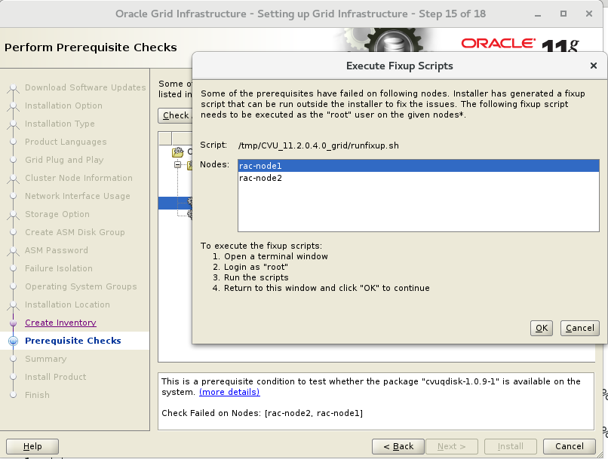Viewport: 608px width, 459px height.
Task: Click OK in Execute Fixup Scripts dialog
Action: [542, 328]
